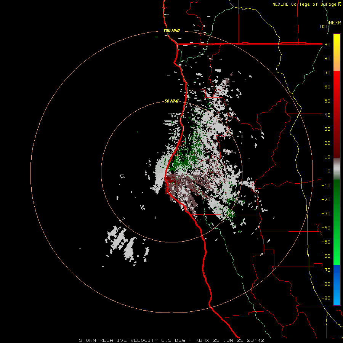Click the "-80" scale label
Image resolution: width=343 pixels, height=343 pixels.
[326, 284]
